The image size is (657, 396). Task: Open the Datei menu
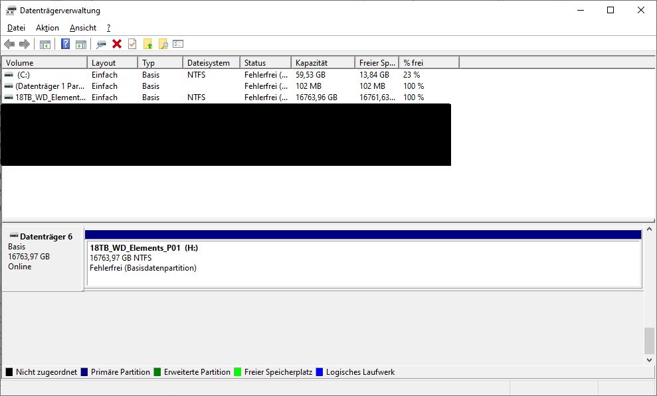17,28
